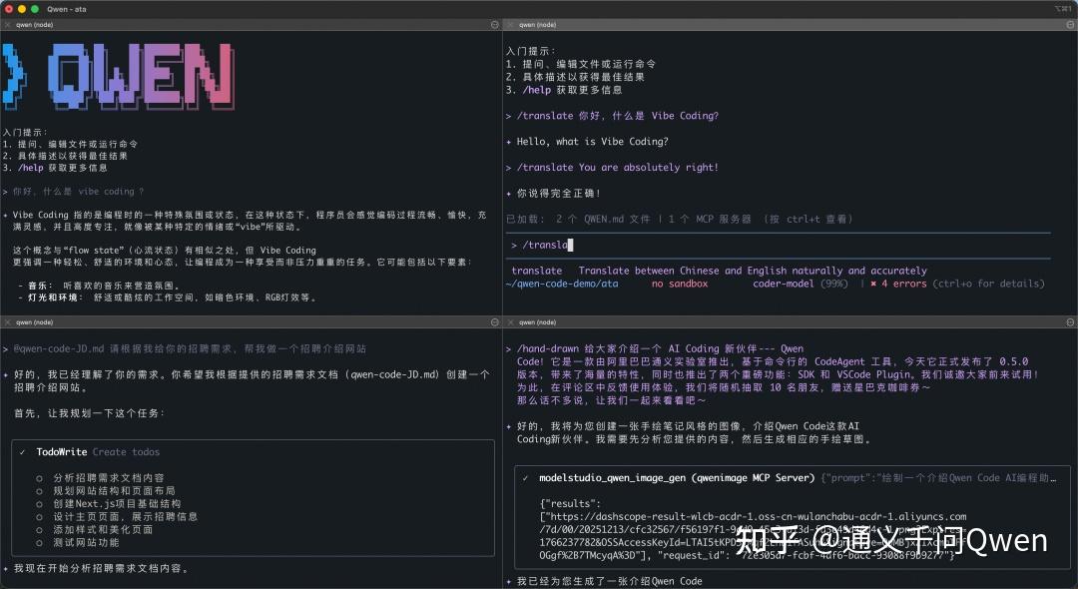Select the todo '分析招聘需求文档内容'
The width and height of the screenshot is (1078, 589).
pyautogui.click(x=109, y=477)
